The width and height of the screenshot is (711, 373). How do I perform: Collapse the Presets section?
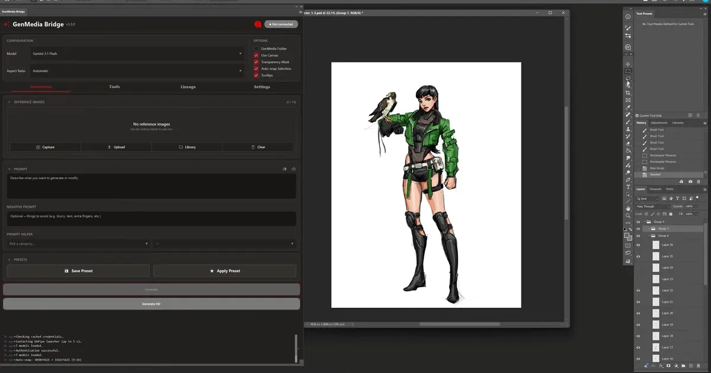click(x=9, y=259)
